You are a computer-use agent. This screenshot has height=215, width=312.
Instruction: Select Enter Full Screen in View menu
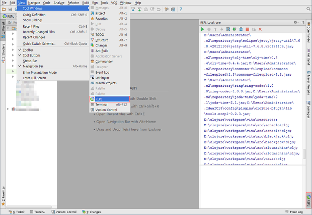(x=53, y=78)
